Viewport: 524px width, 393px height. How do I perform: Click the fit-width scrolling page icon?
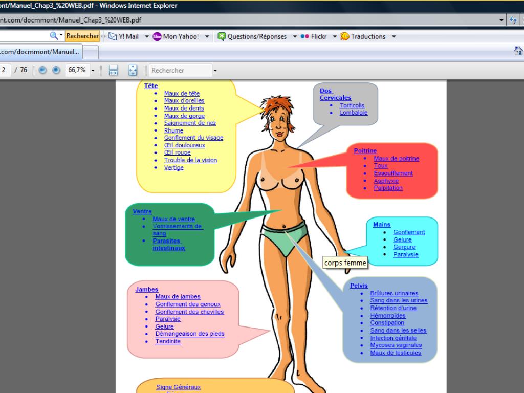[113, 70]
